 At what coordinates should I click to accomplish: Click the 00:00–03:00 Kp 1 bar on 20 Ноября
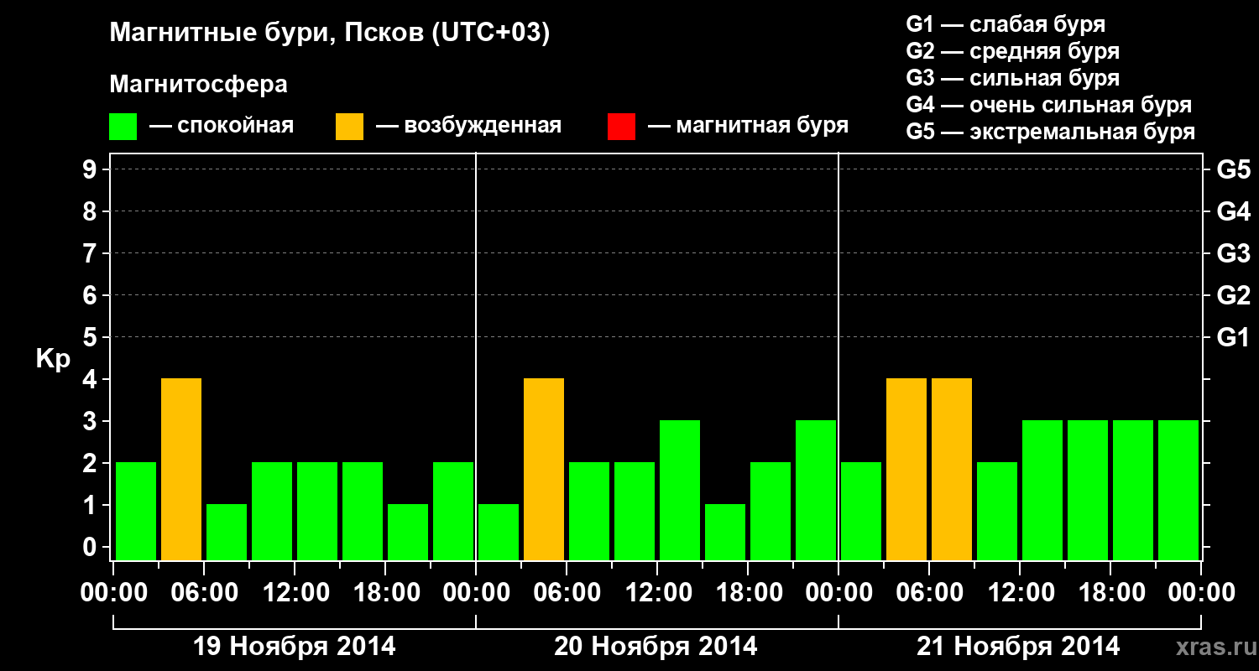499,532
